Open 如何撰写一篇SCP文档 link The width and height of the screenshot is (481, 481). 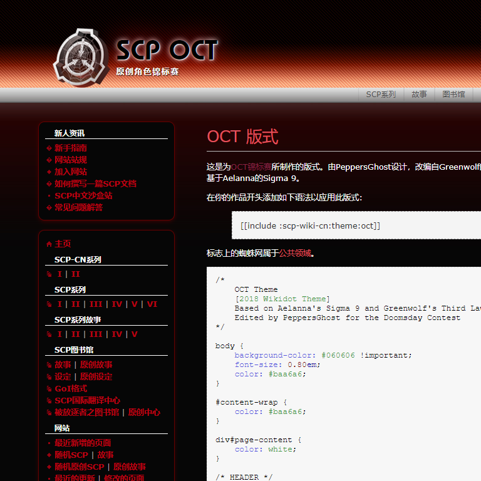tap(95, 184)
